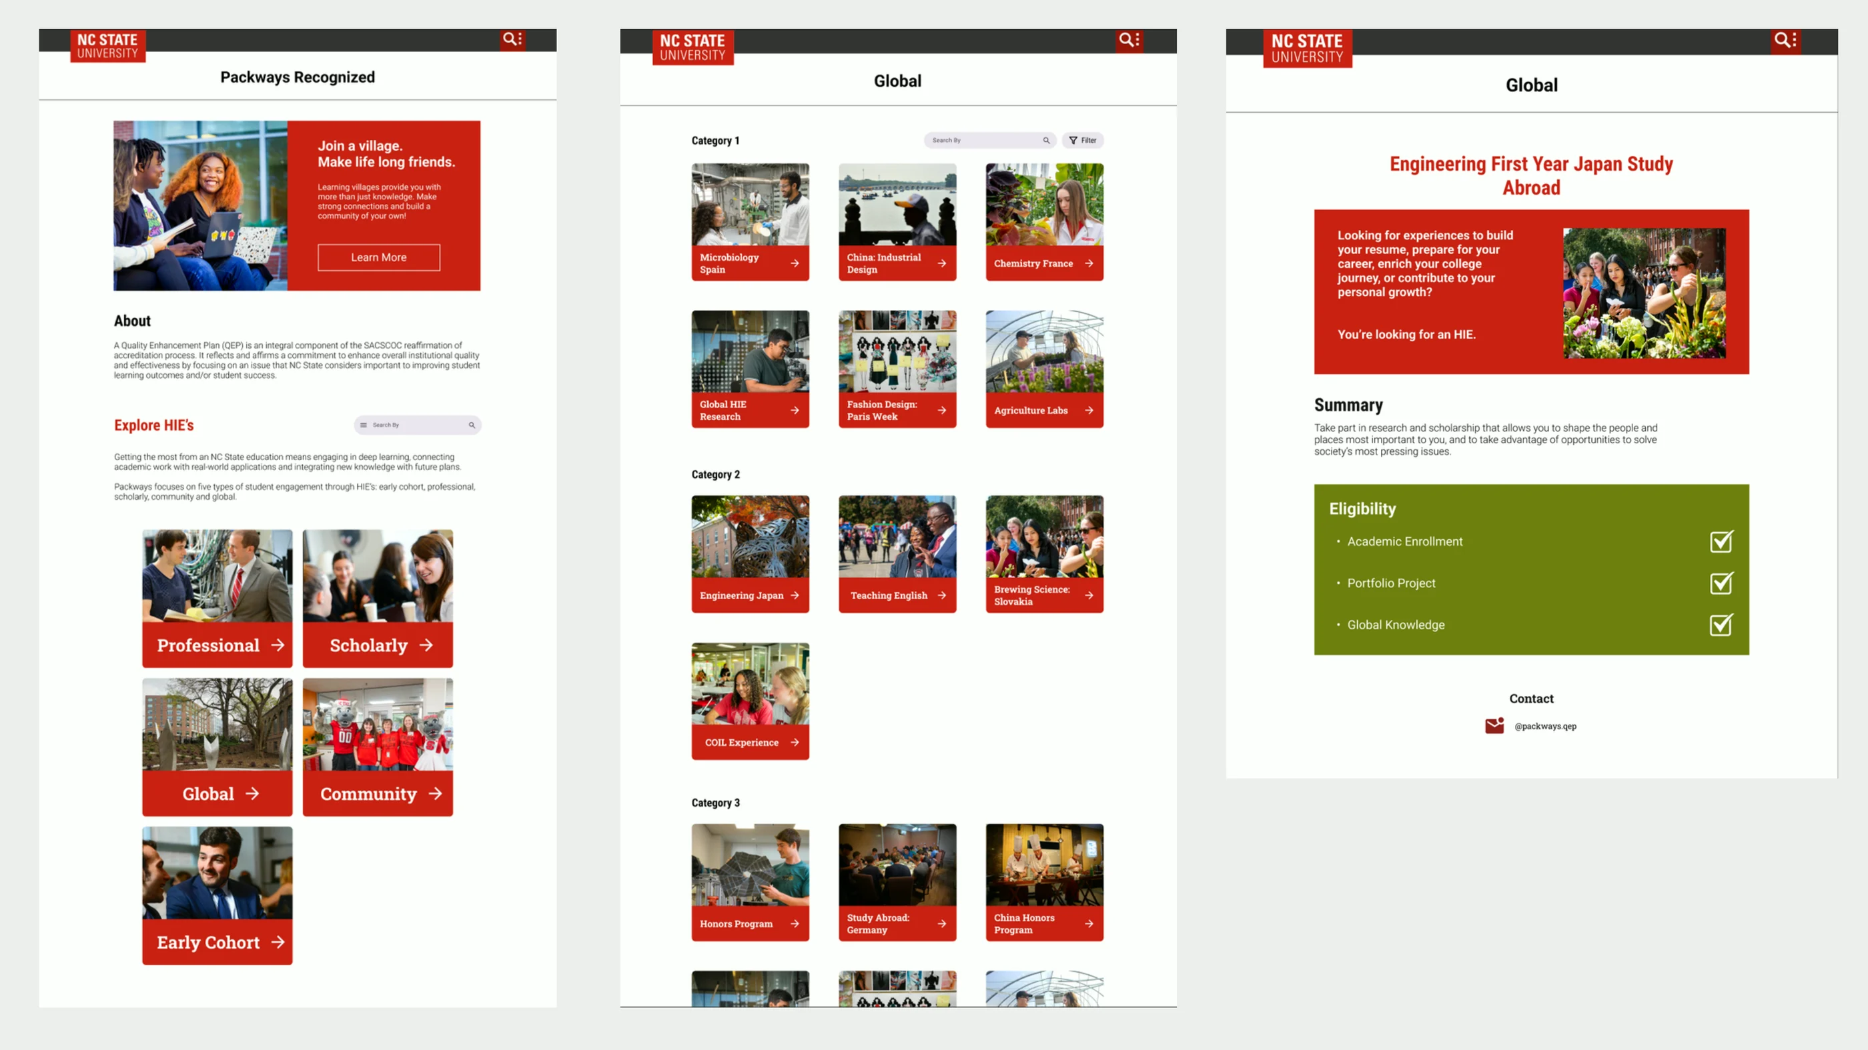The image size is (1868, 1050).
Task: Toggle the Portfolio Project checkbox
Action: click(1721, 583)
